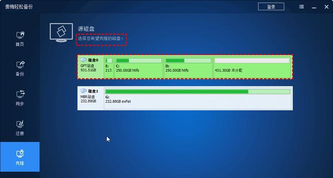The image size is (333, 178).
Task: Select the D: 250.00GB Ntfs partition
Action: (x=189, y=67)
